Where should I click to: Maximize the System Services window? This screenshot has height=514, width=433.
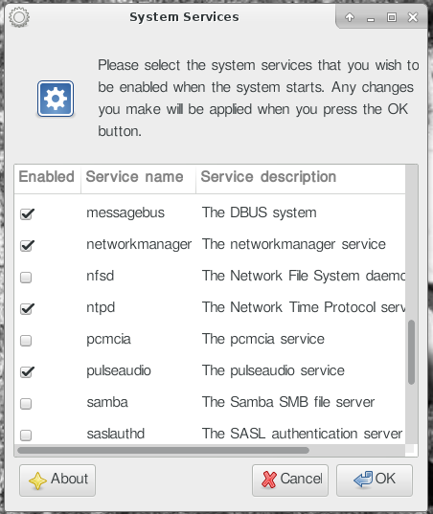(392, 17)
